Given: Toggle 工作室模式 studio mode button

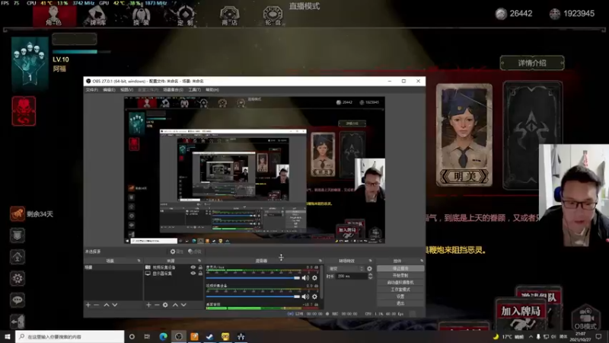Looking at the screenshot, I should point(400,290).
